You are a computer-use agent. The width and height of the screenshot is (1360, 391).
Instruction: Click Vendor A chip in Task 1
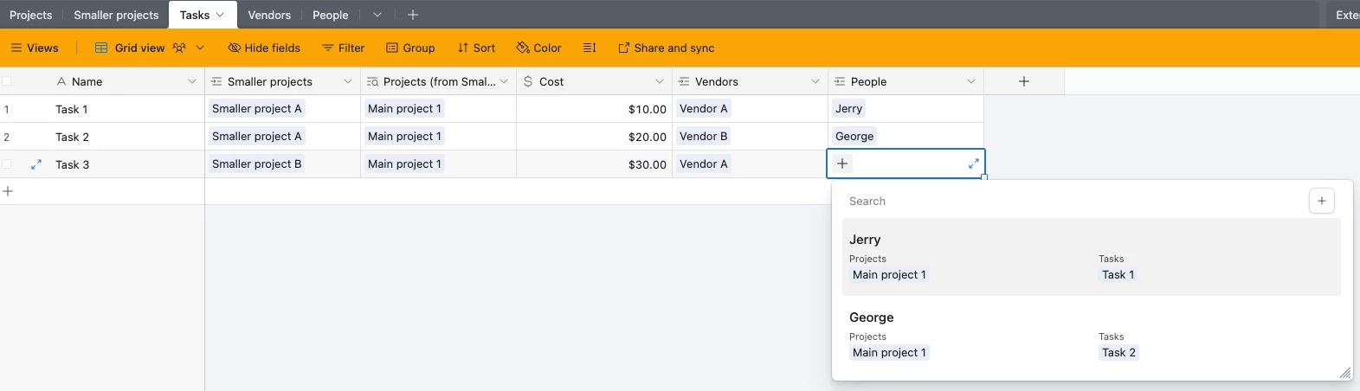tap(704, 108)
